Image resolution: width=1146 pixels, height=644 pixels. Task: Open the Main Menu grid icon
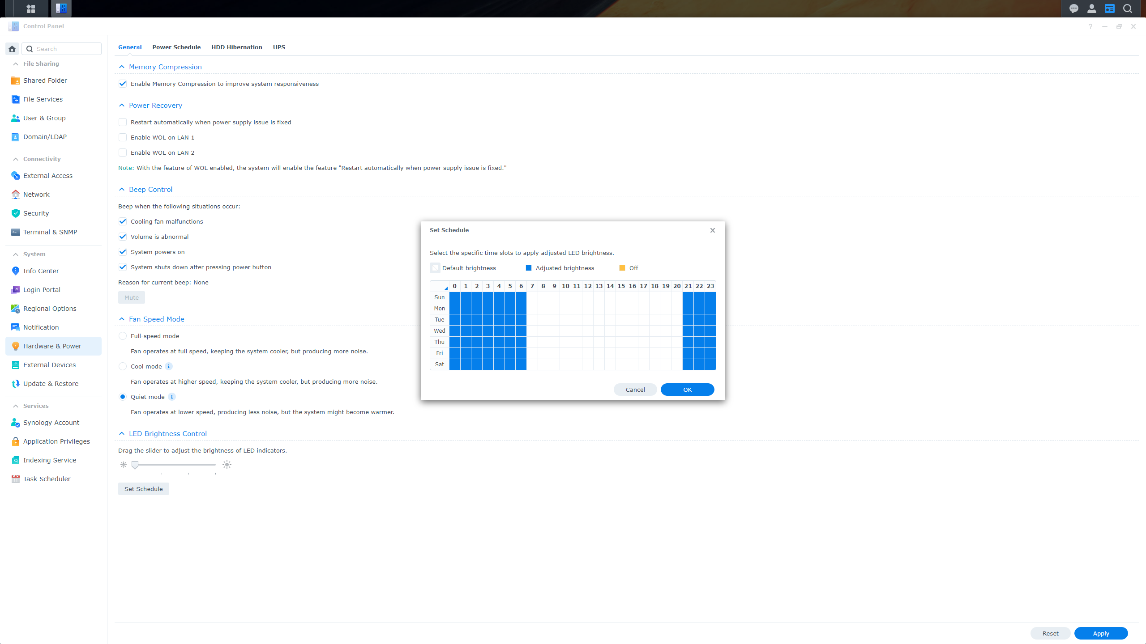30,8
